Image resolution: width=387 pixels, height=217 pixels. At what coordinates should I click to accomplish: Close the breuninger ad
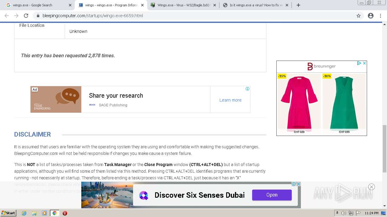[x=364, y=63]
